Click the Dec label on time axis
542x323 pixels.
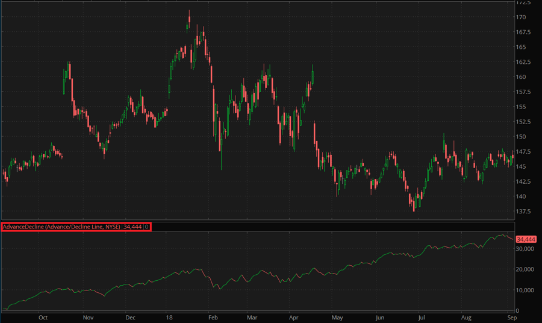coord(130,316)
